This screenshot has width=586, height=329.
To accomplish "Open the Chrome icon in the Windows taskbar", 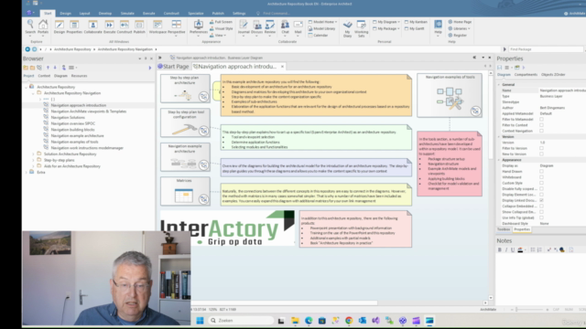I will tap(349, 321).
